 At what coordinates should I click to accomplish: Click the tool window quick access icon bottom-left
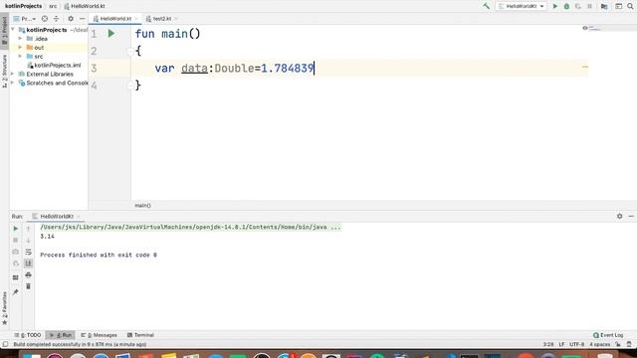5,345
